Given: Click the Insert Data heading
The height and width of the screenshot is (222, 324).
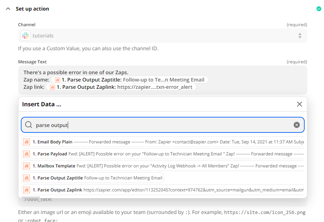Looking at the screenshot, I should (x=42, y=104).
